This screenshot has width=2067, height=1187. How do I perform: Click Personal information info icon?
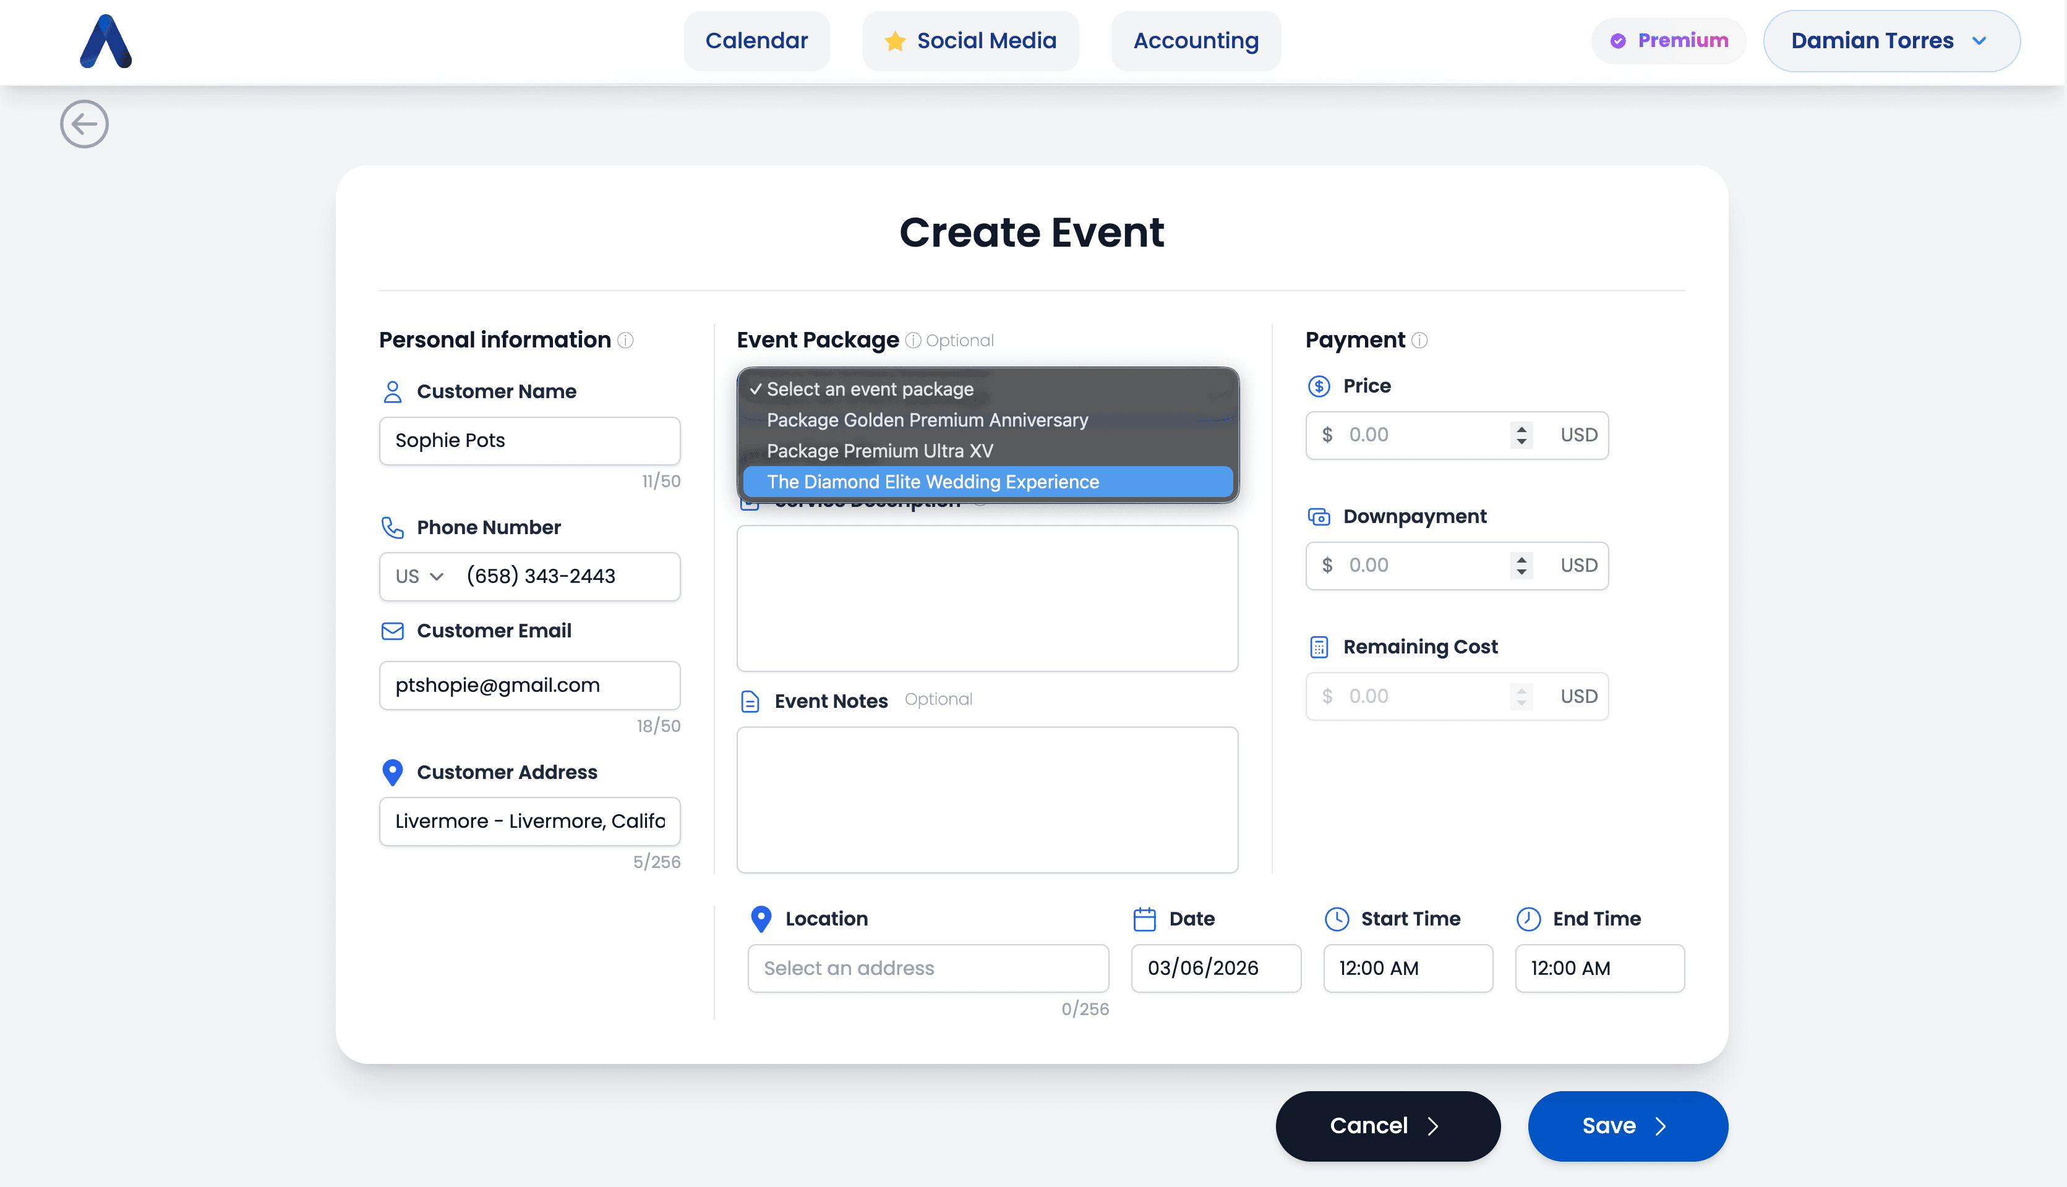625,340
